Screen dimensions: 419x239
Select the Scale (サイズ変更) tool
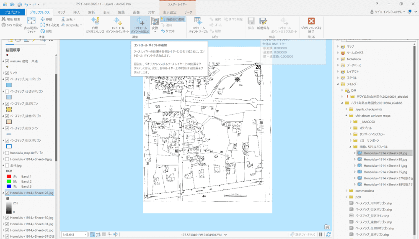[50, 25]
